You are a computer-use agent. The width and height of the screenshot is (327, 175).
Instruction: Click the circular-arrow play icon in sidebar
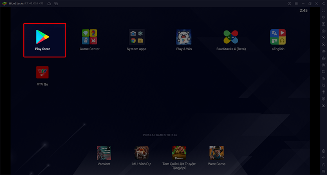324,44
